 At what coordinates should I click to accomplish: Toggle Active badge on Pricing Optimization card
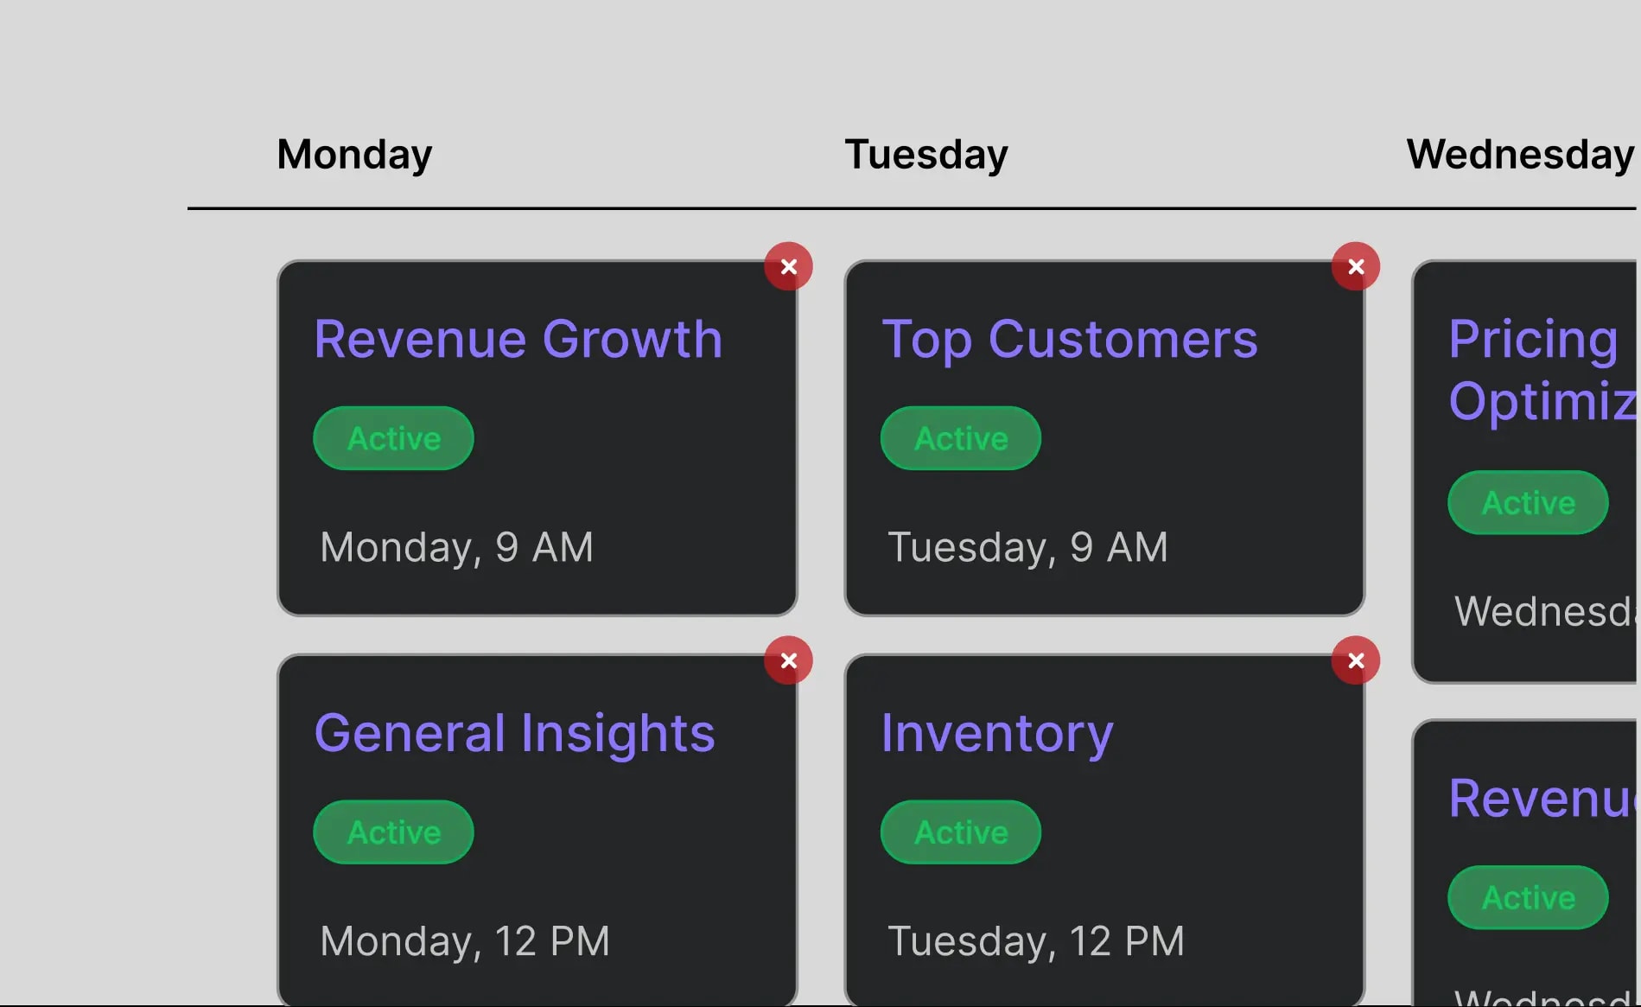click(1528, 502)
